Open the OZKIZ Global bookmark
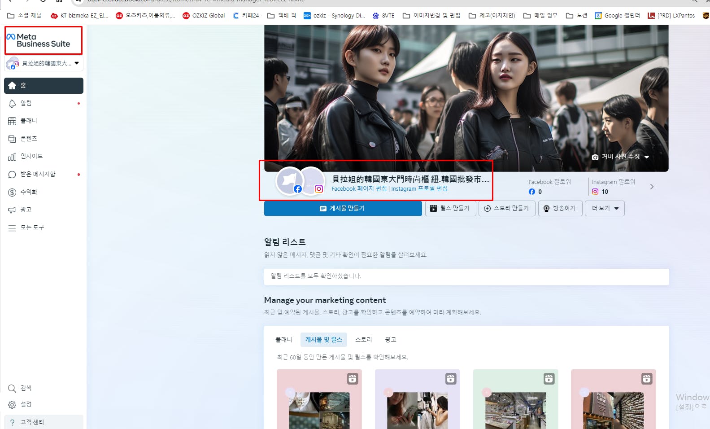This screenshot has width=710, height=429. 204,16
